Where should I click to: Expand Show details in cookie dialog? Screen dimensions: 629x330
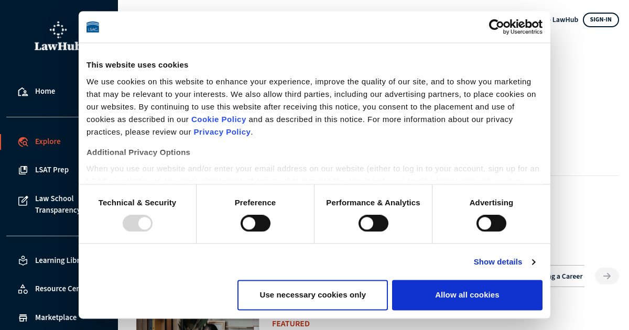tap(504, 262)
